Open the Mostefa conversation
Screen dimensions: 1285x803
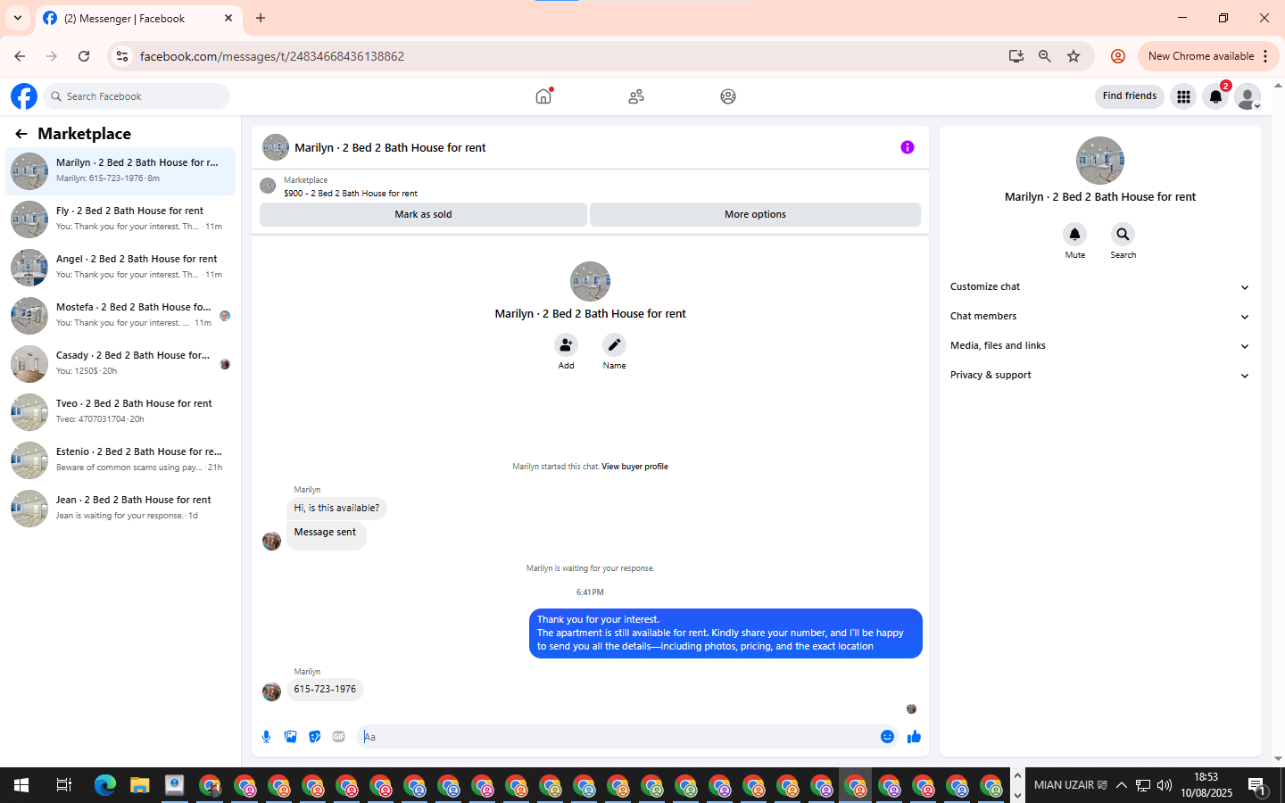point(120,315)
